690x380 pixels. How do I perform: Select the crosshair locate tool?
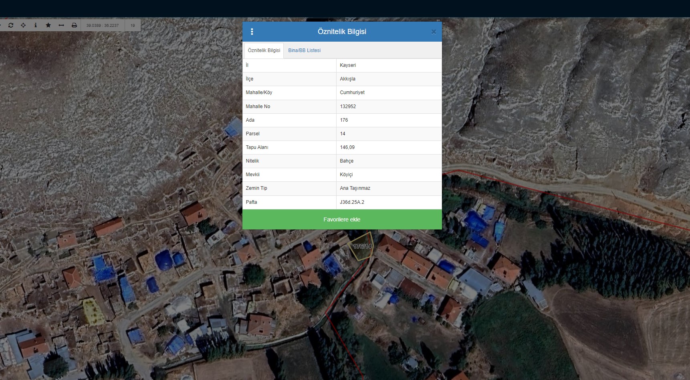pyautogui.click(x=23, y=25)
